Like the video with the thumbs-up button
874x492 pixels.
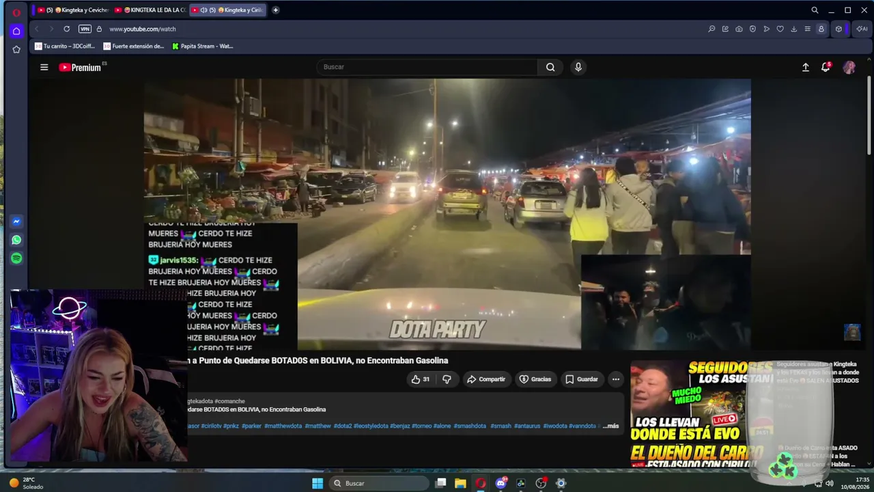point(421,379)
